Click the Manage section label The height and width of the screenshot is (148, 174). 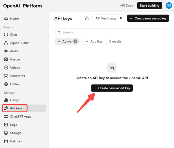pos(10,93)
